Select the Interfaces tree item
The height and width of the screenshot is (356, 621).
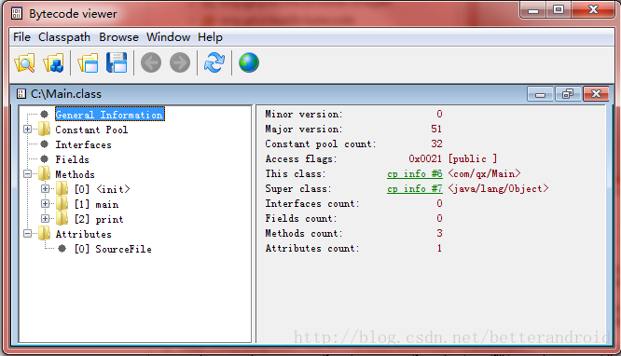pos(84,144)
